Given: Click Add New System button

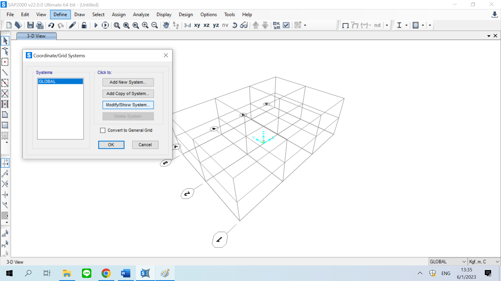Looking at the screenshot, I should click(128, 82).
